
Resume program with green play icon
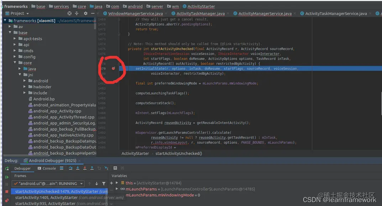(x=7, y=177)
